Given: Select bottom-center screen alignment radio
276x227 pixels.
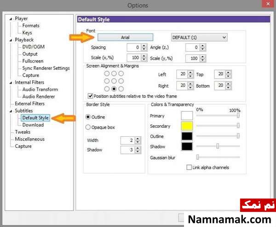Looking at the screenshot, I should pos(114,89).
